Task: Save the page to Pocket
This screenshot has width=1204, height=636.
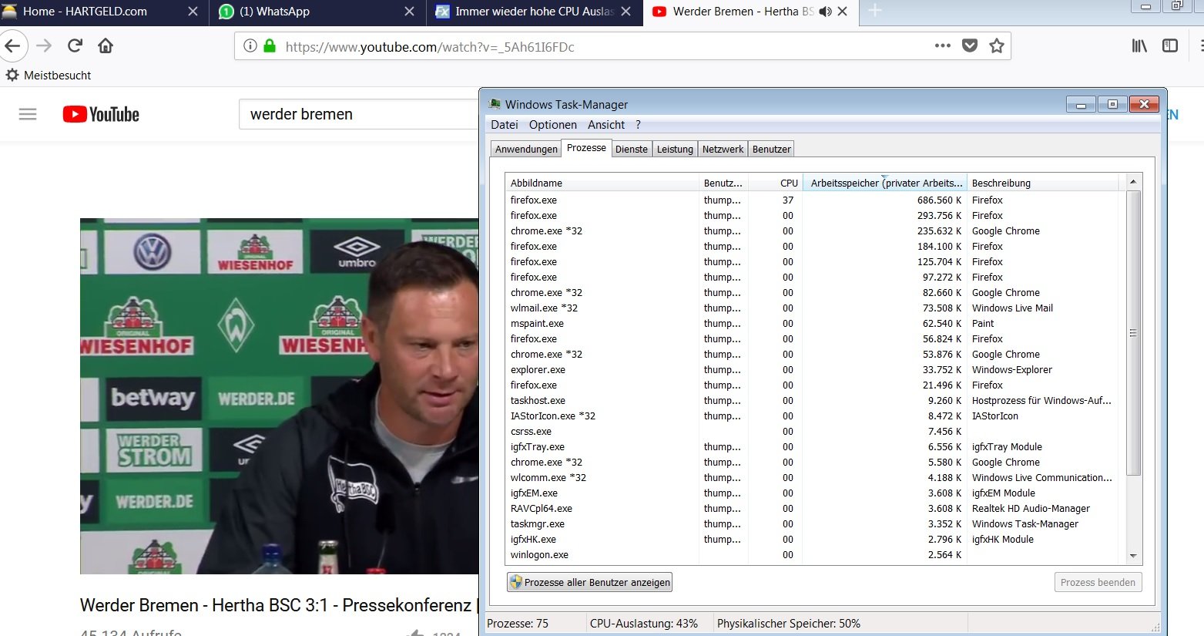Action: click(970, 46)
